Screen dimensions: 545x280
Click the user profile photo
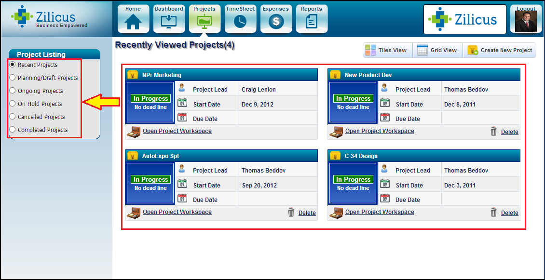[526, 22]
